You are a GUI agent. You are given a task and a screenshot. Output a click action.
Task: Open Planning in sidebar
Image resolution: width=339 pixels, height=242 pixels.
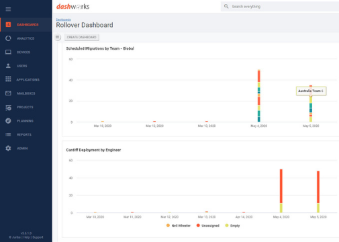pyautogui.click(x=26, y=121)
